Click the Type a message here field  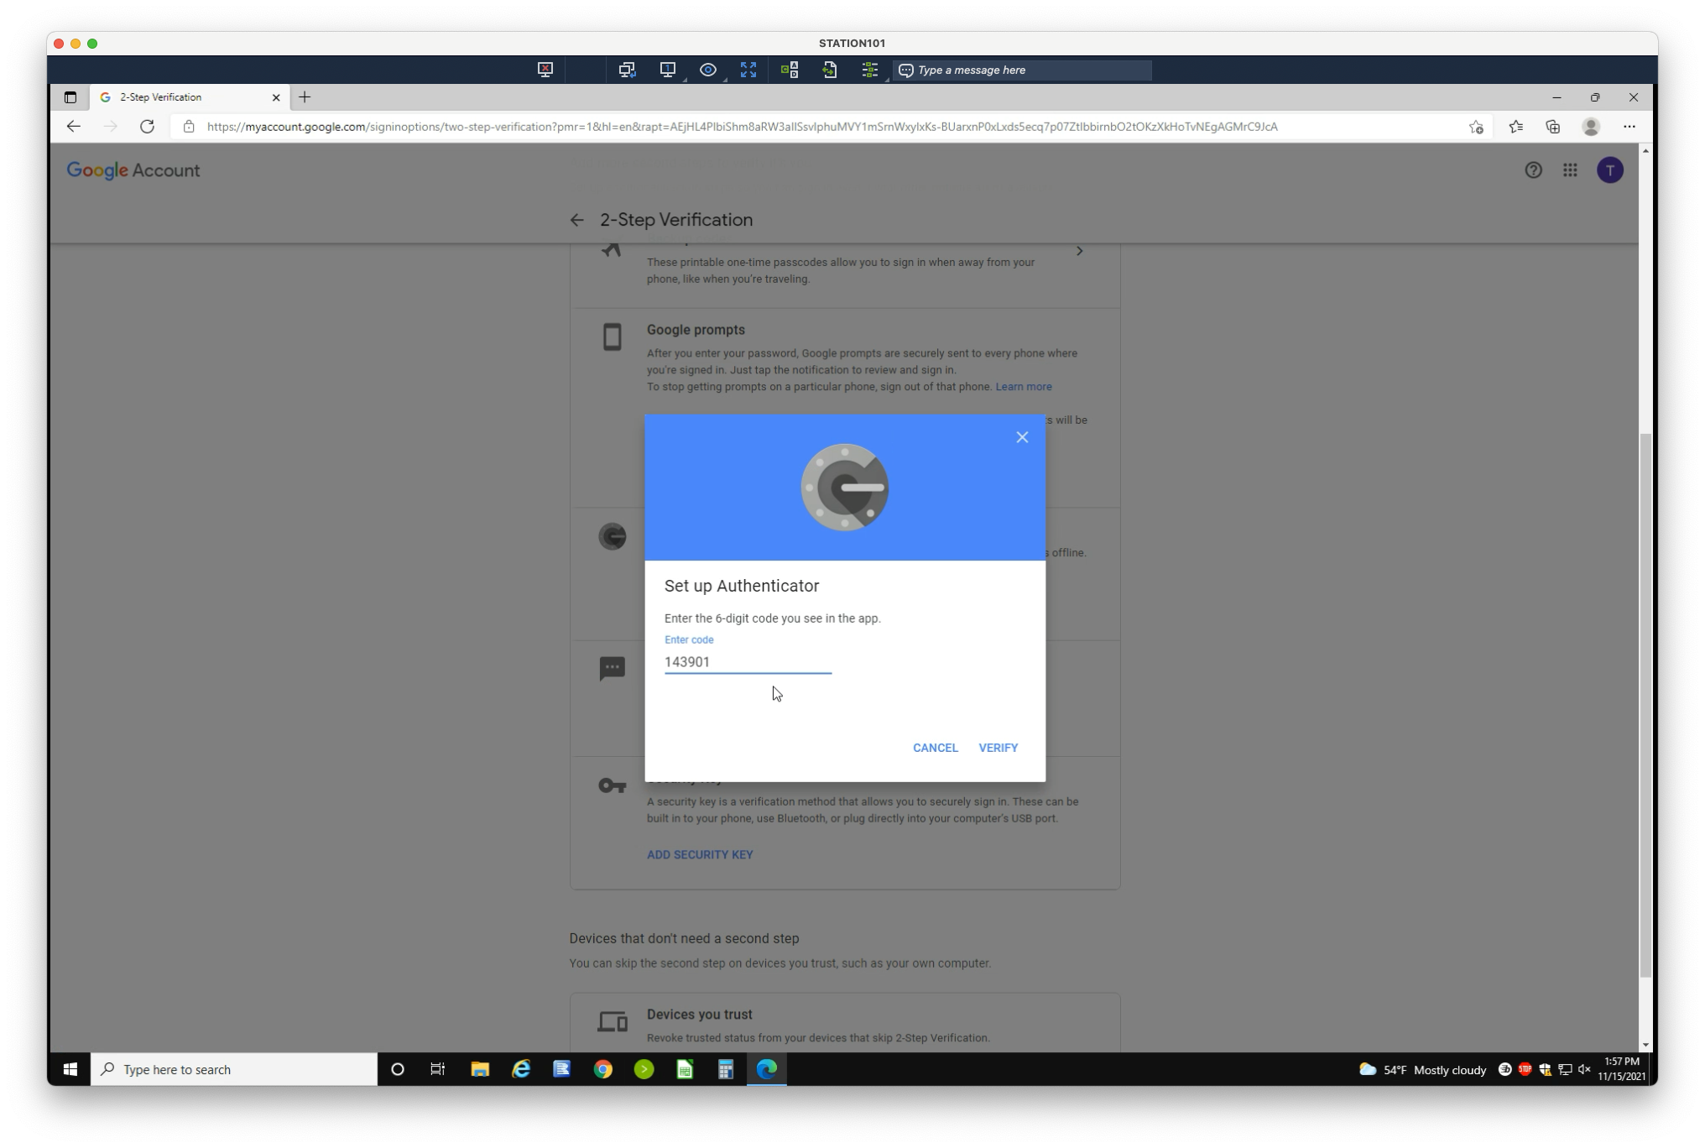point(1023,70)
